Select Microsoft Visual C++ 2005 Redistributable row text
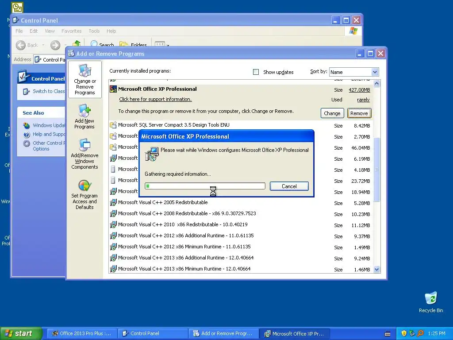Image resolution: width=453 pixels, height=340 pixels. click(163, 202)
